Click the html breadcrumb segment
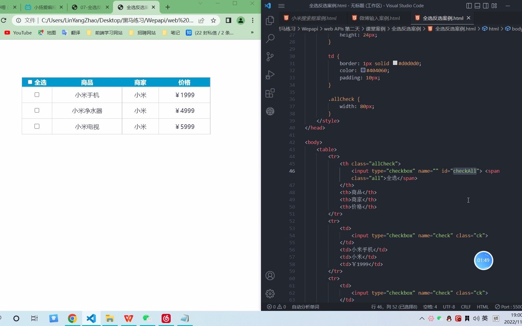This screenshot has width=522, height=326. click(490, 29)
